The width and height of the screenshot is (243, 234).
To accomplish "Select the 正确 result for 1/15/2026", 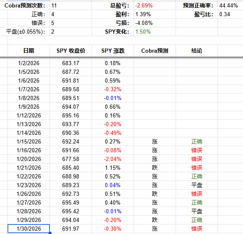I will [x=197, y=141].
